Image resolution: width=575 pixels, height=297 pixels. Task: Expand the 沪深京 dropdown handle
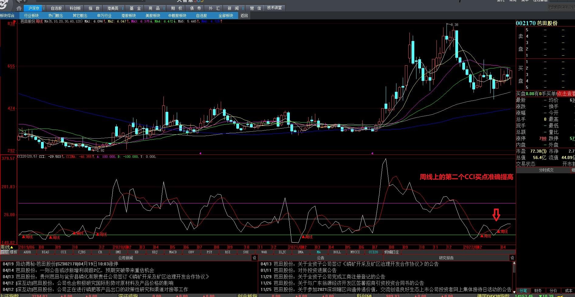tap(44, 9)
